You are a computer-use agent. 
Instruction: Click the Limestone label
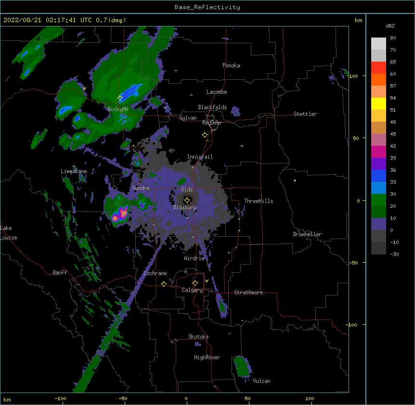point(74,171)
